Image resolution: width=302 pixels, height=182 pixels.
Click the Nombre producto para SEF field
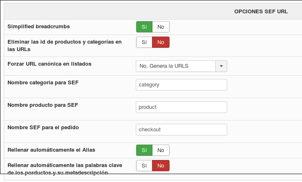coord(181,107)
